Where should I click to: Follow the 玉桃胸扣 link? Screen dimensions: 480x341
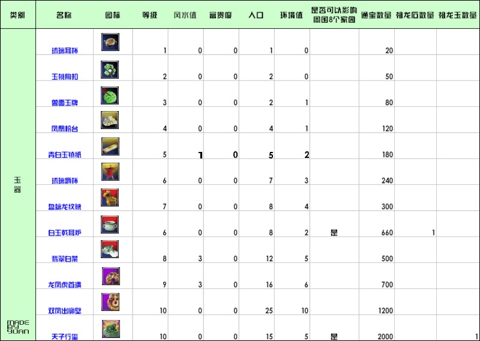click(65, 77)
